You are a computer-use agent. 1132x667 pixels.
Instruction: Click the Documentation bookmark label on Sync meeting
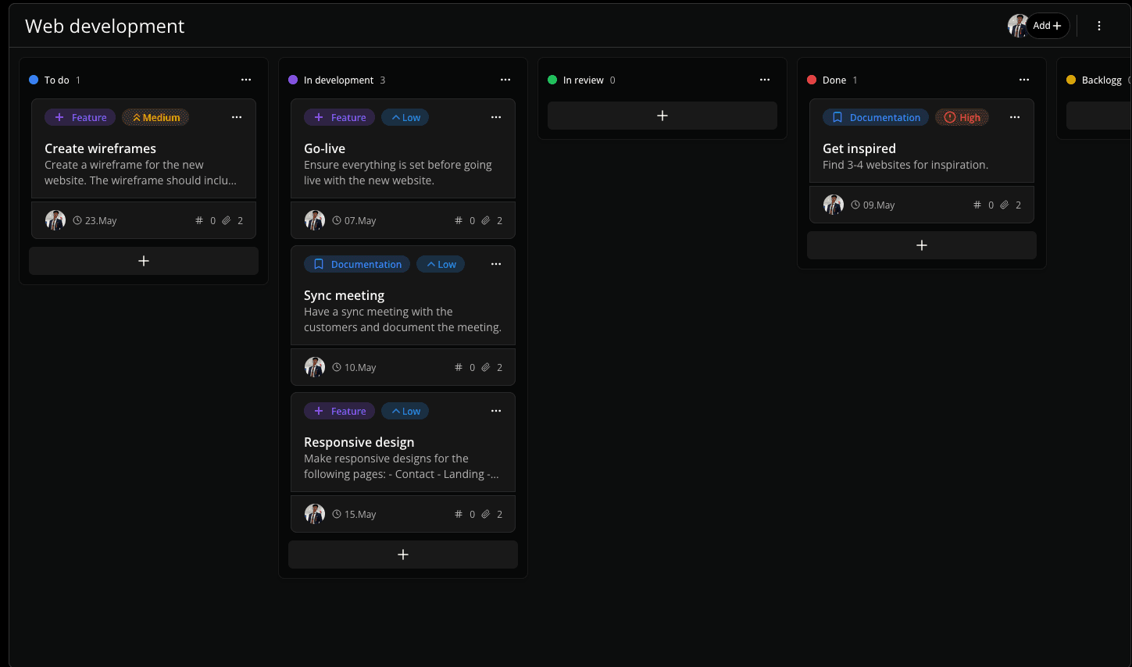tap(356, 264)
